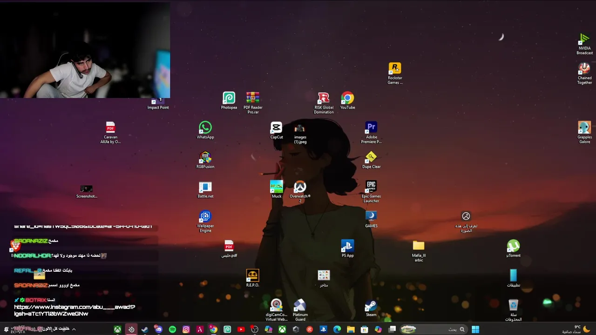Launch µTorrent from the desktop
The width and height of the screenshot is (596, 335).
click(513, 249)
